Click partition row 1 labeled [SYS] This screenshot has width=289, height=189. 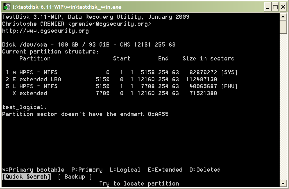point(122,72)
